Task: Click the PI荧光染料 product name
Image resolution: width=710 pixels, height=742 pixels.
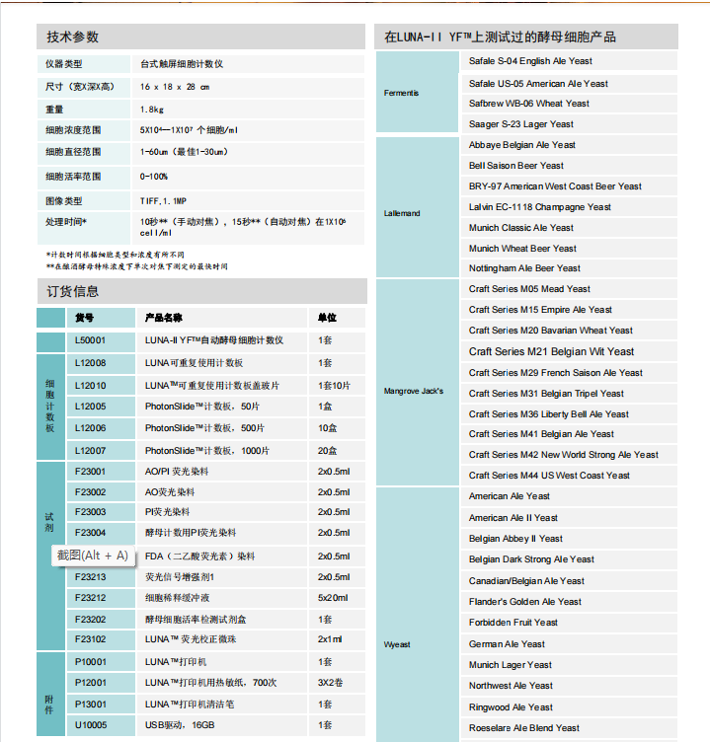Action: click(x=167, y=512)
